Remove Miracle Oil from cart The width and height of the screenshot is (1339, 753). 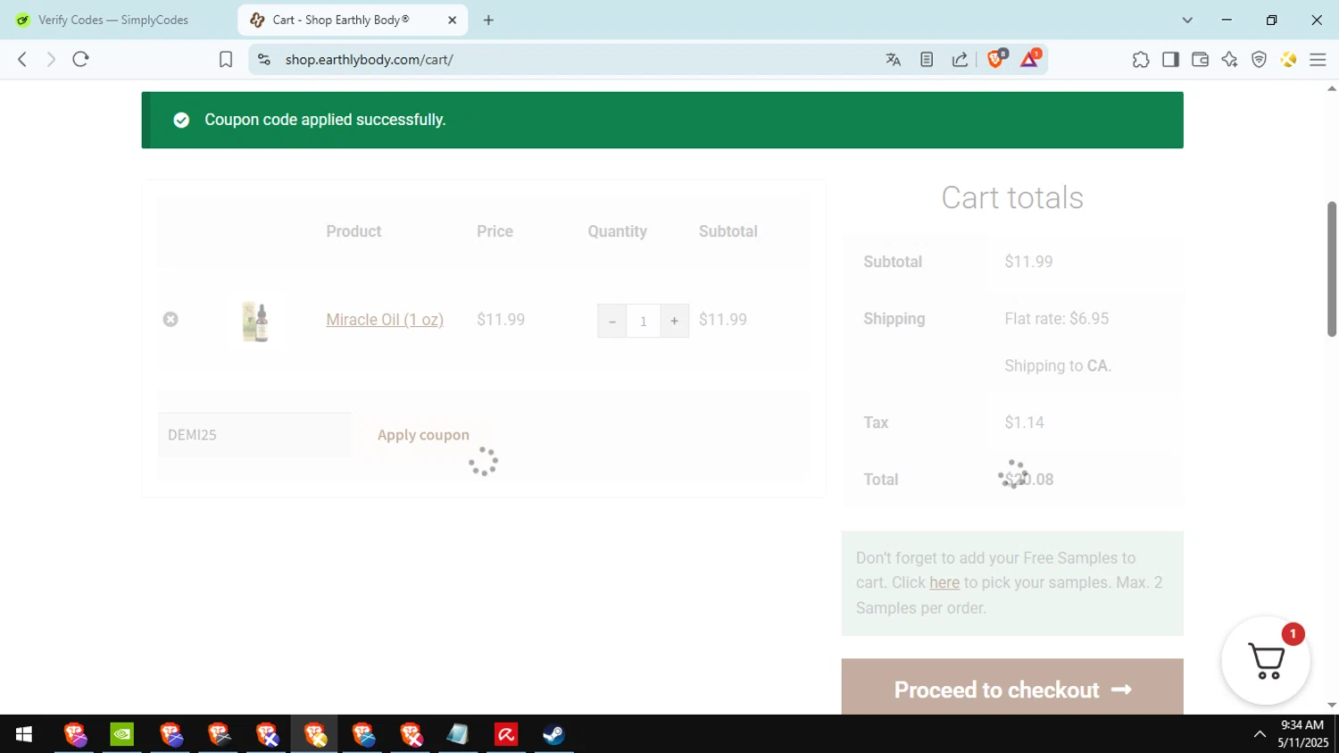(170, 319)
